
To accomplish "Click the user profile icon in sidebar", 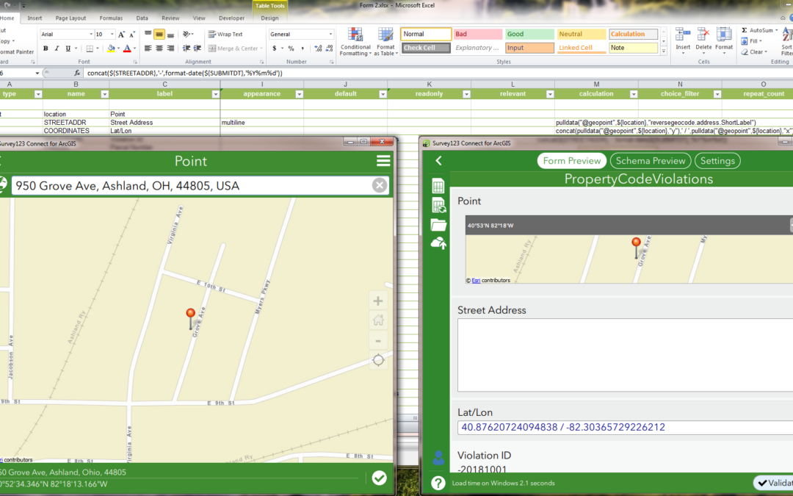I will point(438,458).
